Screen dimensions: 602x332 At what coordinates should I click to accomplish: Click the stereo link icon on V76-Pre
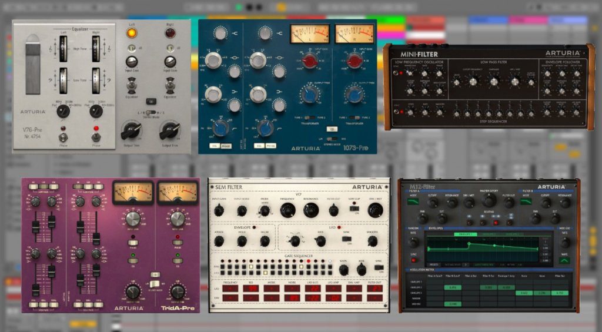coord(151,102)
